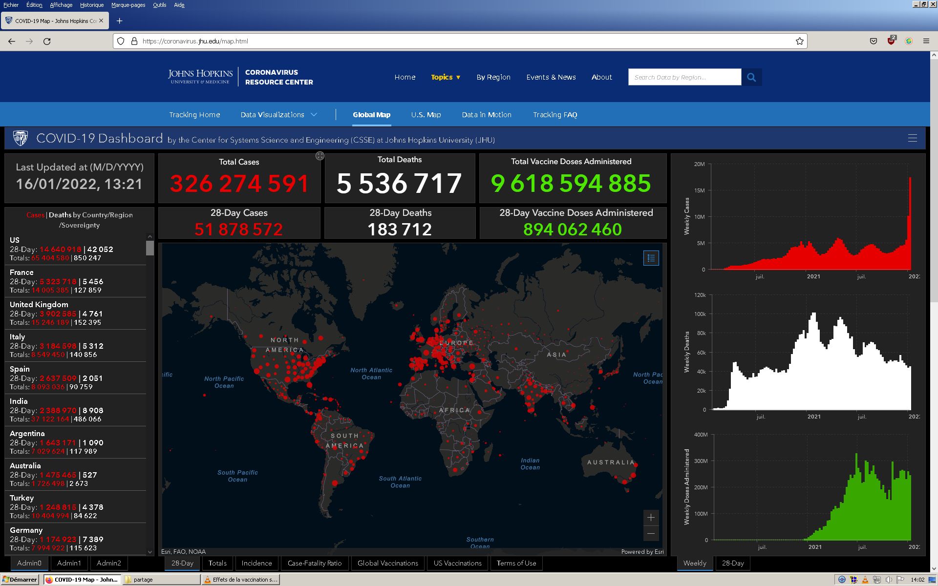The height and width of the screenshot is (586, 938).
Task: Expand the Data Visualizations dropdown
Action: click(278, 115)
